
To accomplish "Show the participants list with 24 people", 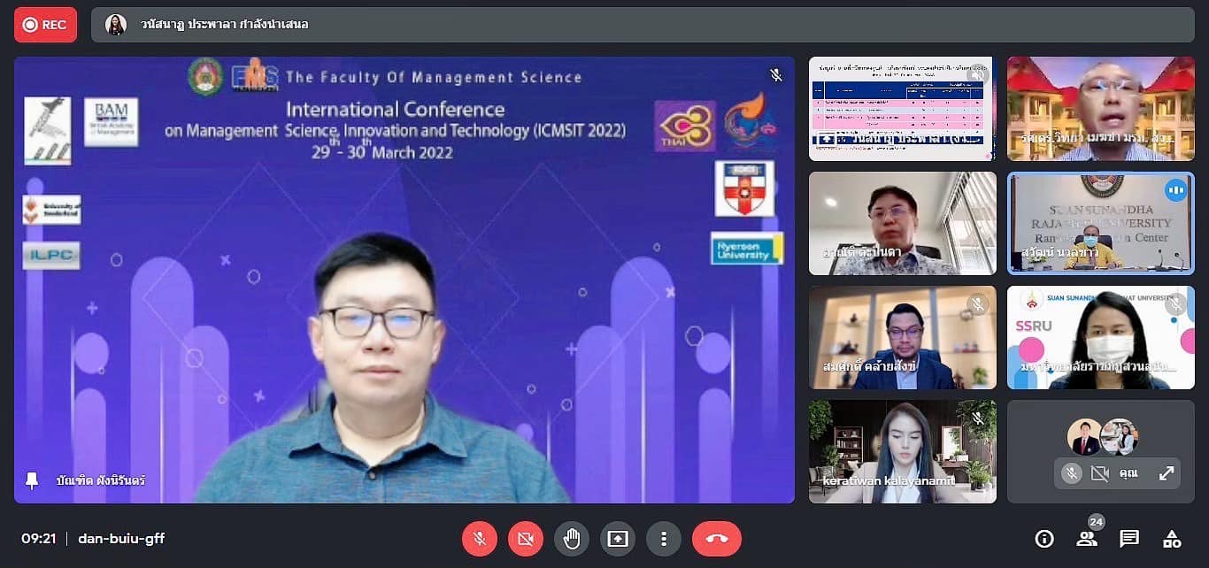I will pos(1087,539).
